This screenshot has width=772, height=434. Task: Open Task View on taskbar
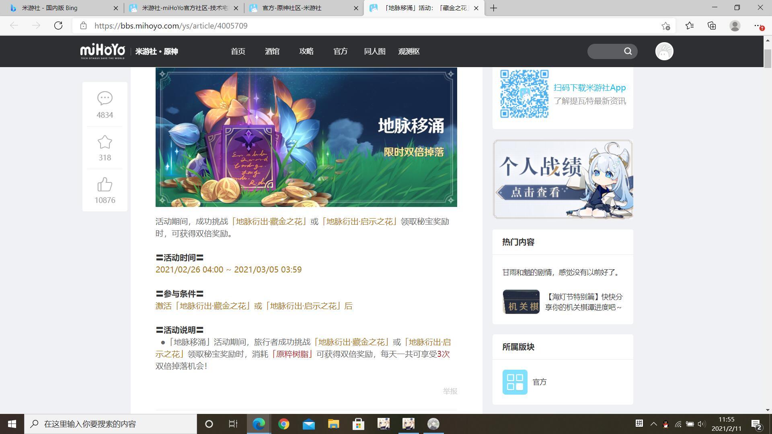coord(233,424)
